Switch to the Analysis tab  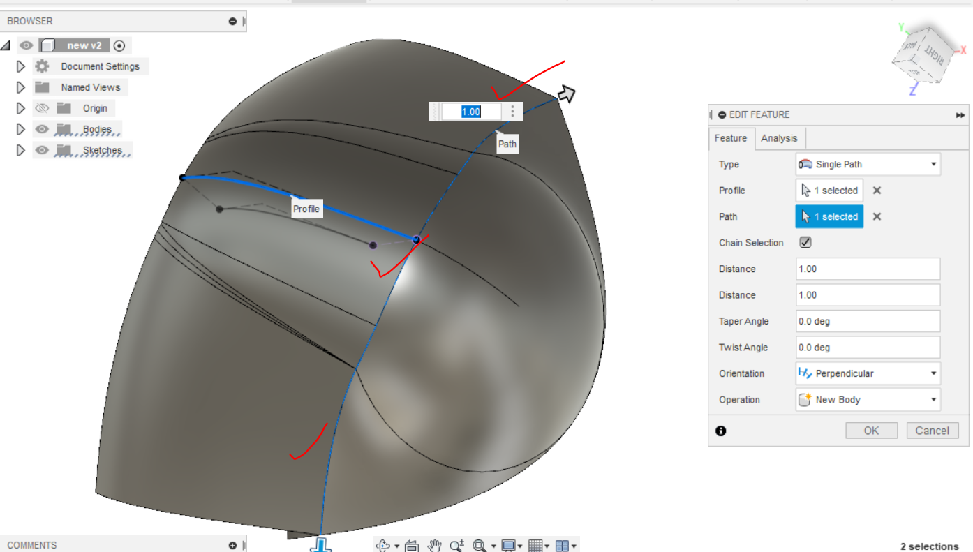(x=779, y=138)
